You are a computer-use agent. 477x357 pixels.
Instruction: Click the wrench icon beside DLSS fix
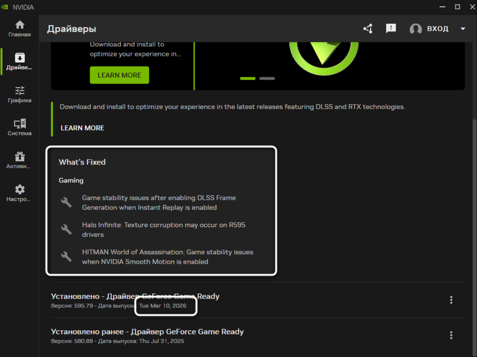click(x=67, y=202)
